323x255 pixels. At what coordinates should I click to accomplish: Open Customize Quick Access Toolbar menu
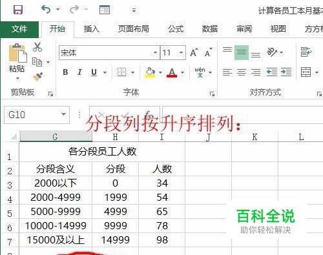click(x=134, y=10)
